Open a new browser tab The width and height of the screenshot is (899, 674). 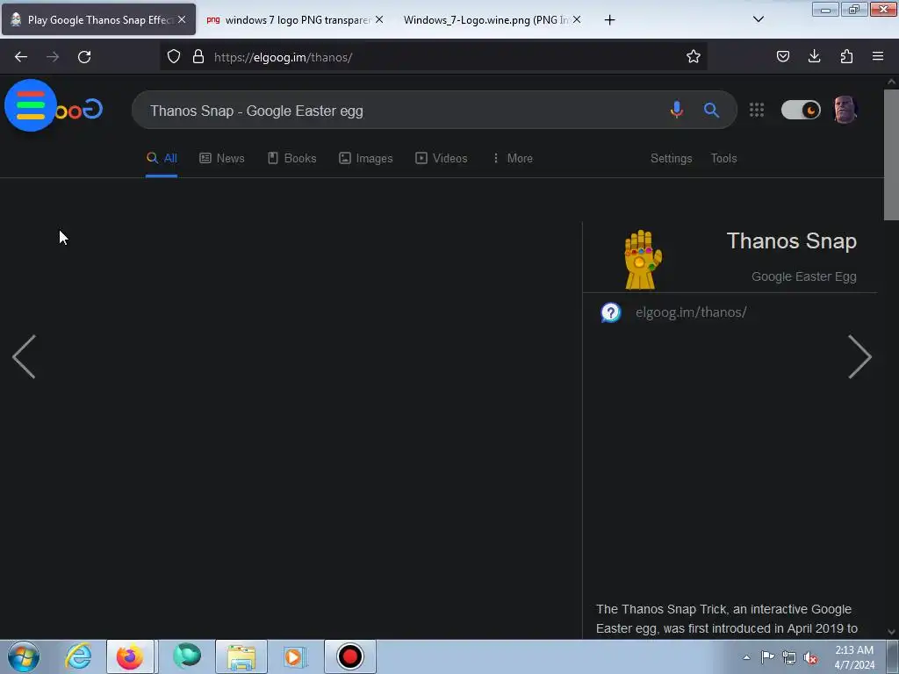(x=609, y=20)
